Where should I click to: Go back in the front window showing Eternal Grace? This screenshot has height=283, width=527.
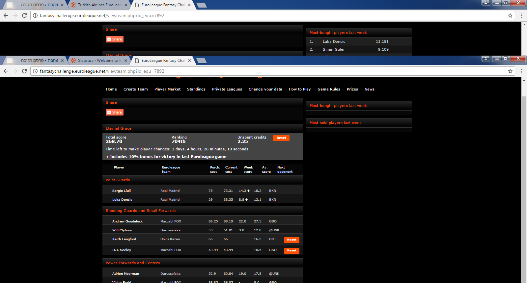6,71
